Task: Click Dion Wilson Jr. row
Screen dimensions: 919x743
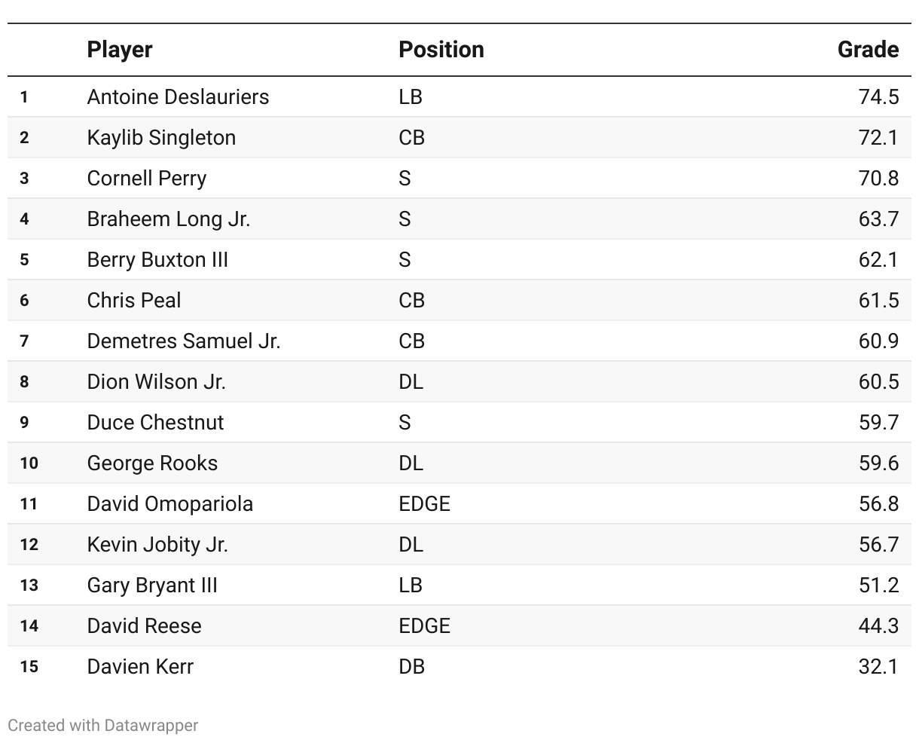Action: point(459,381)
